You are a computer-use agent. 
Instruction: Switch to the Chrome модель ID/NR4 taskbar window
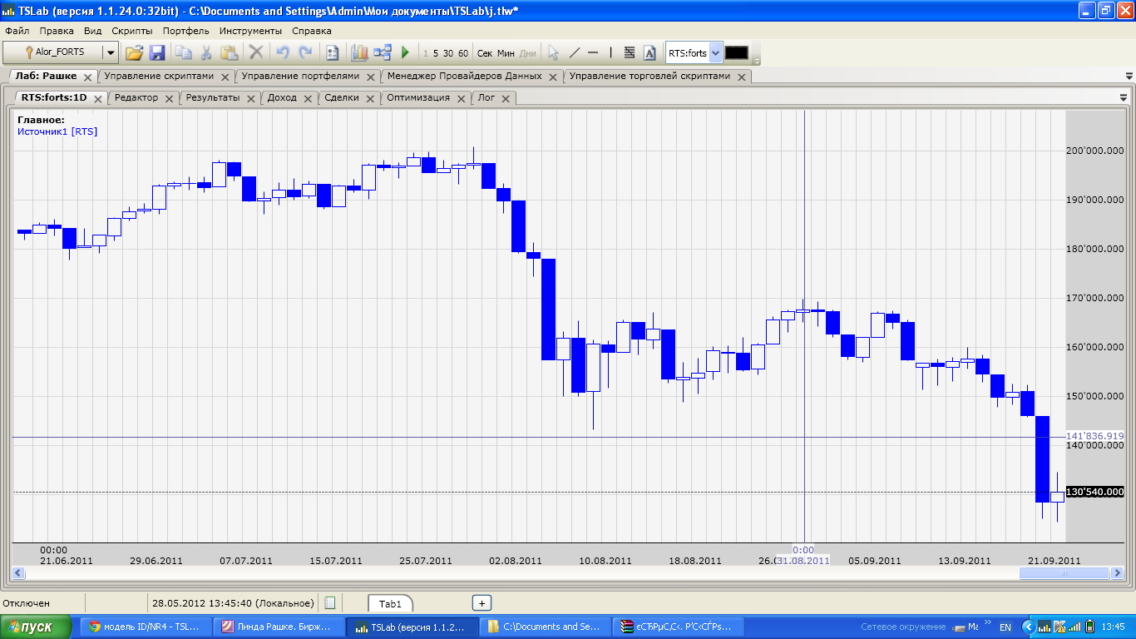pos(144,627)
